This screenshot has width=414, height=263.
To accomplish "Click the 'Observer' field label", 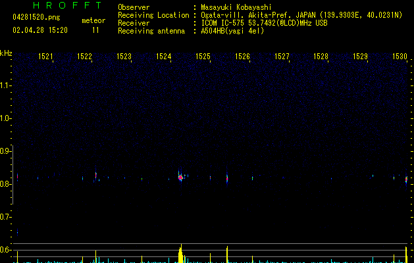I will point(134,7).
